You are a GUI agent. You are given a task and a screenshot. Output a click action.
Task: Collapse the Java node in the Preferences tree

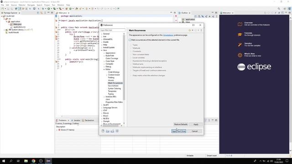point(102,50)
